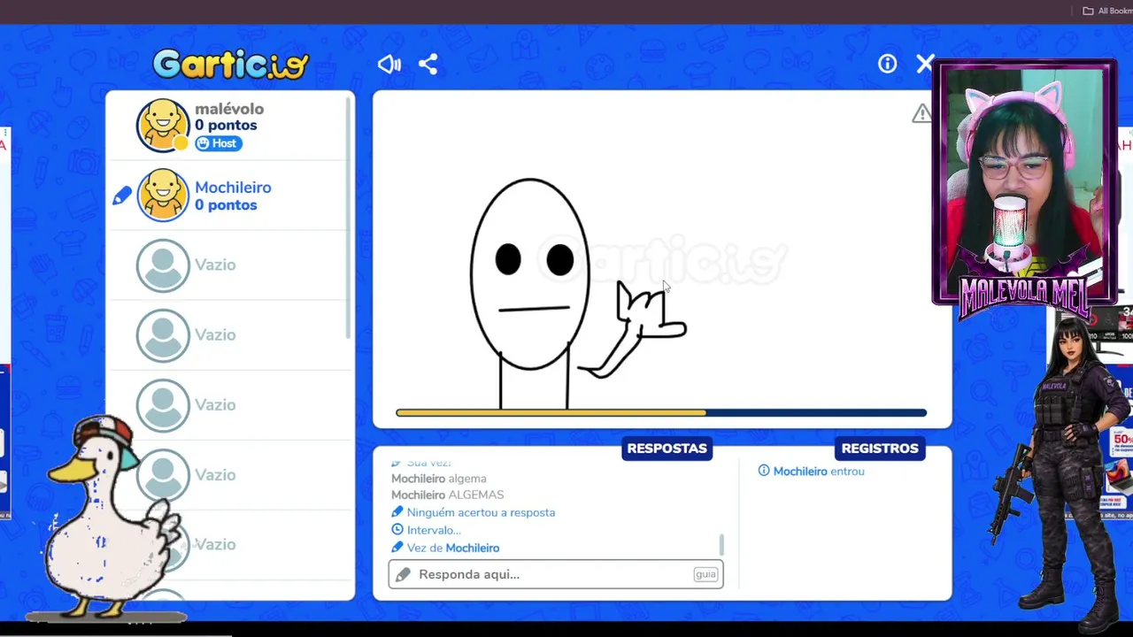Screen dimensions: 1133x637
Task: Select the third Vazio empty slot avatar
Action: pyautogui.click(x=163, y=404)
